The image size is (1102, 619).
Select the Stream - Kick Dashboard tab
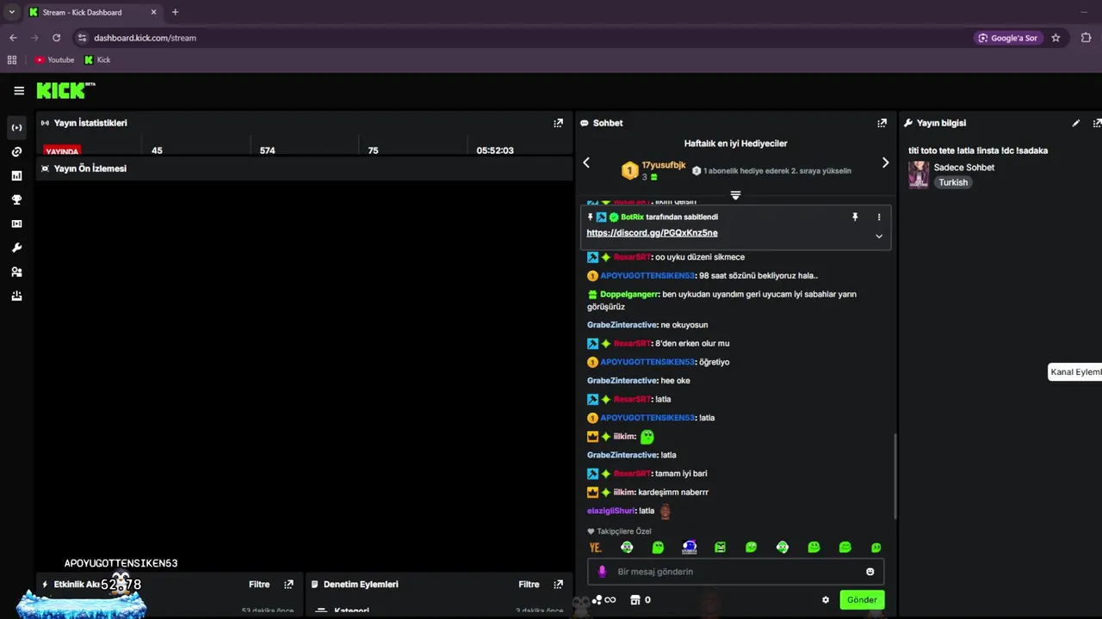(x=93, y=12)
